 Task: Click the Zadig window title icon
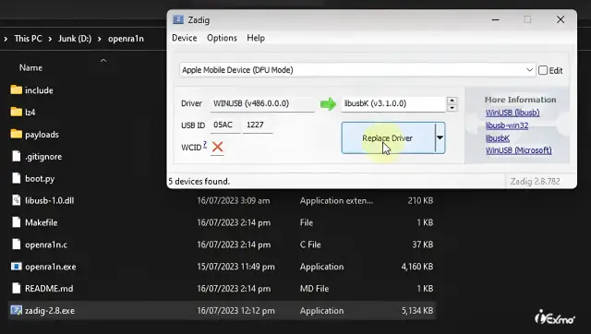point(178,19)
